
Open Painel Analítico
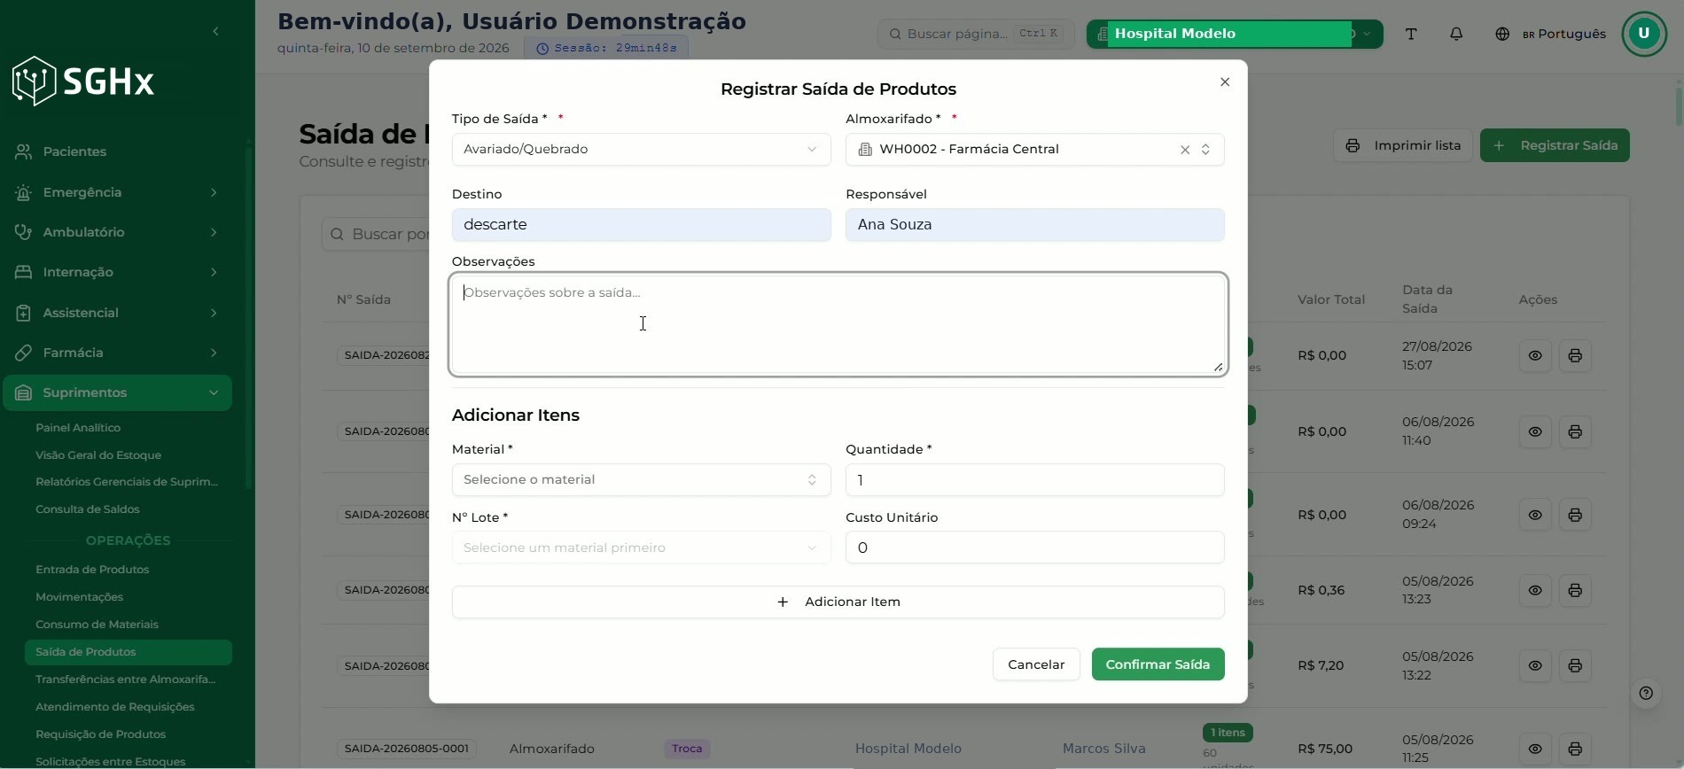78,428
